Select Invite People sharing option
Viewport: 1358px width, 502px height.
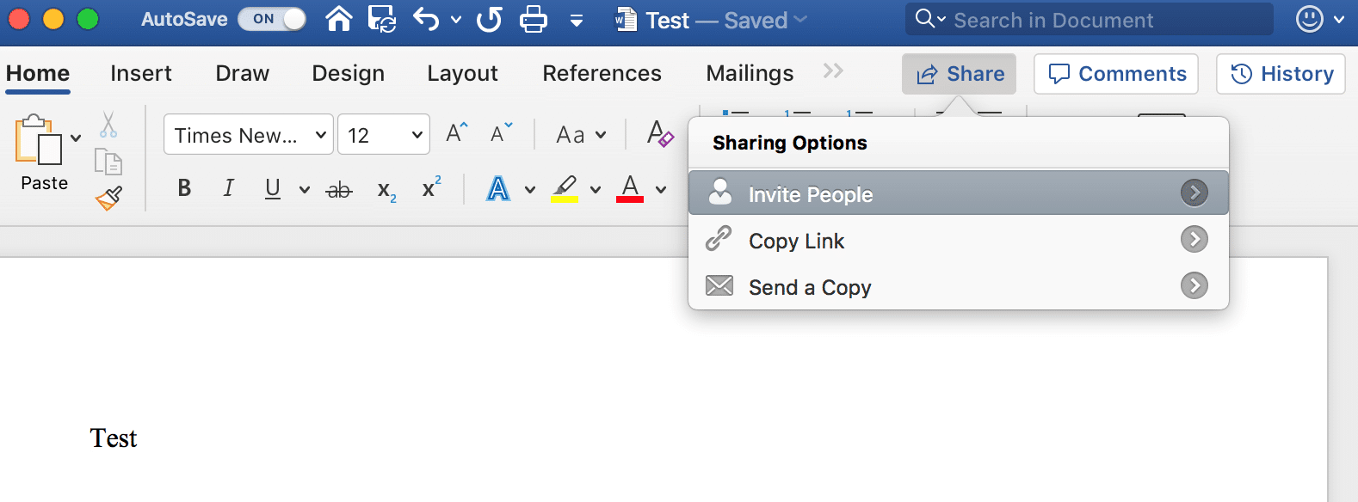pyautogui.click(x=959, y=193)
